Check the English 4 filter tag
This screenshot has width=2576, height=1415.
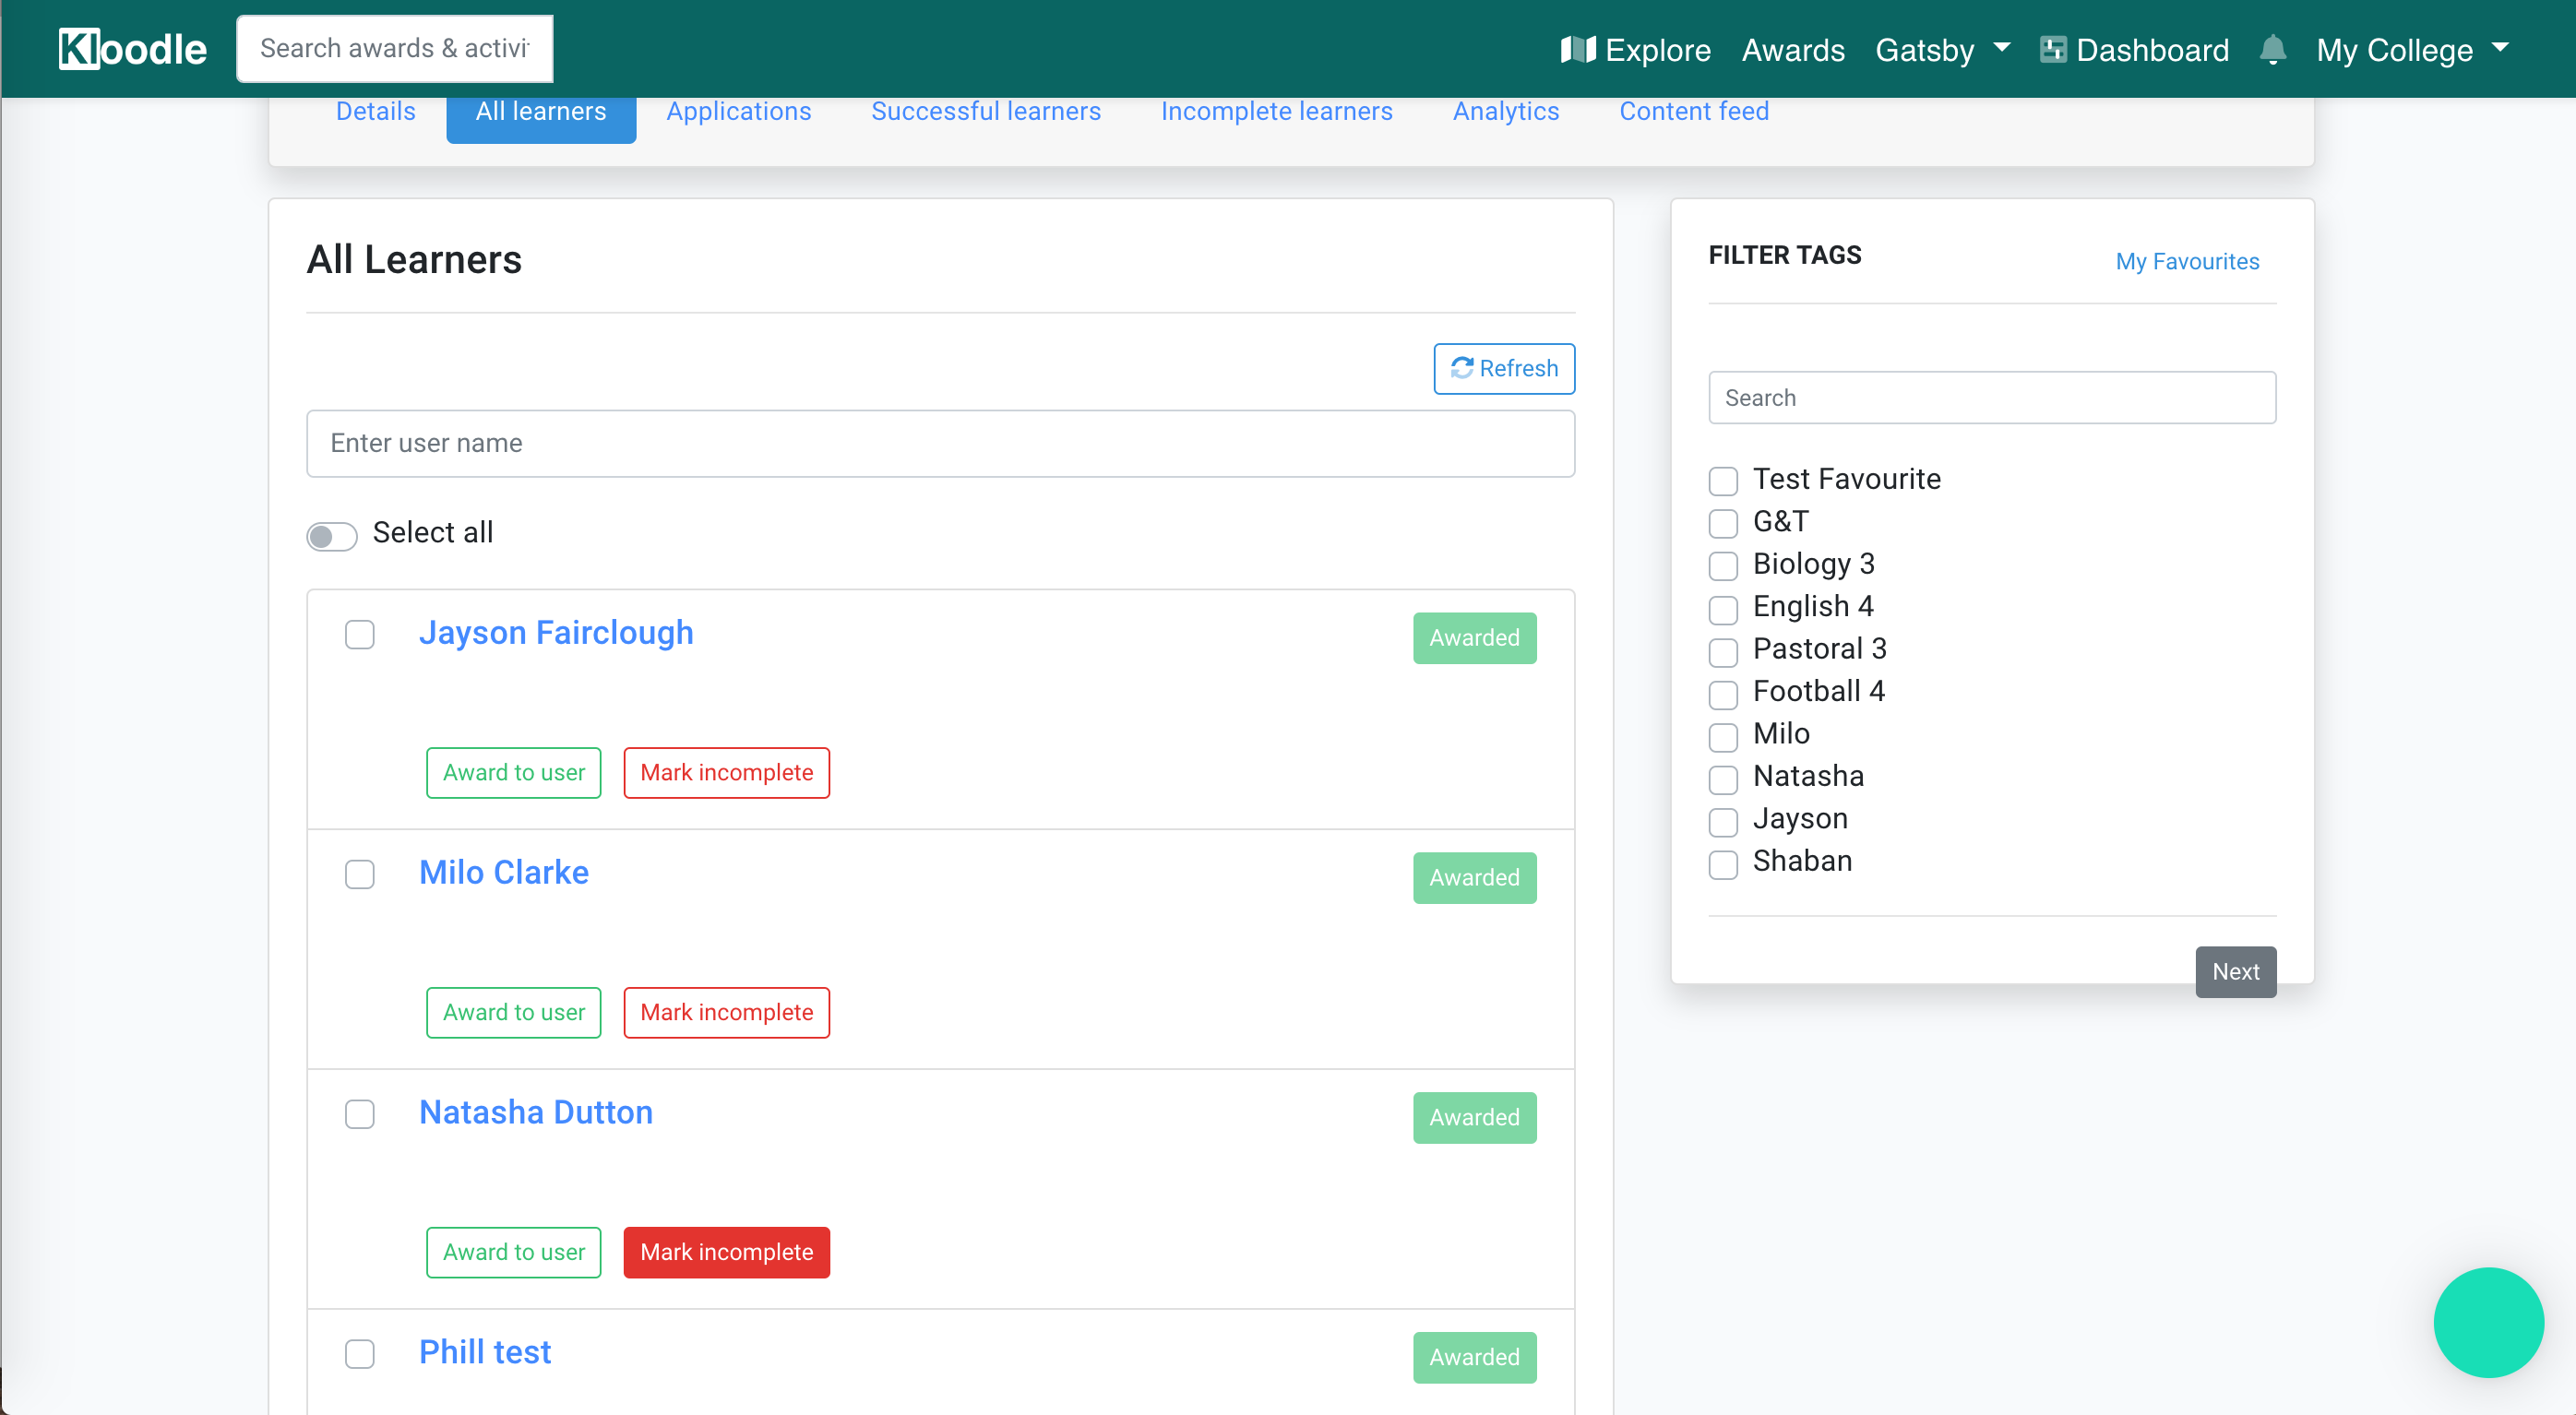1723,608
